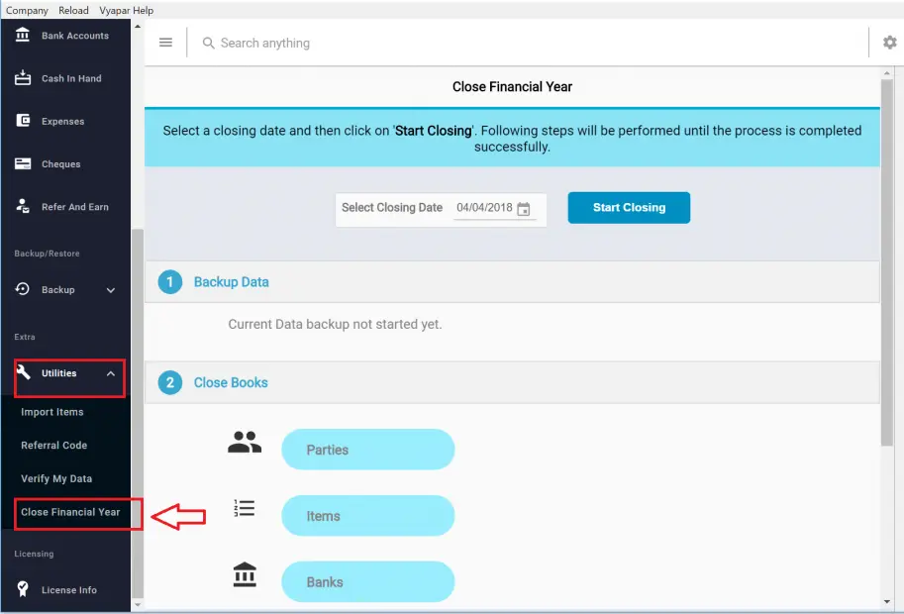The height and width of the screenshot is (614, 904).
Task: Click the Parties pill button
Action: click(x=367, y=450)
